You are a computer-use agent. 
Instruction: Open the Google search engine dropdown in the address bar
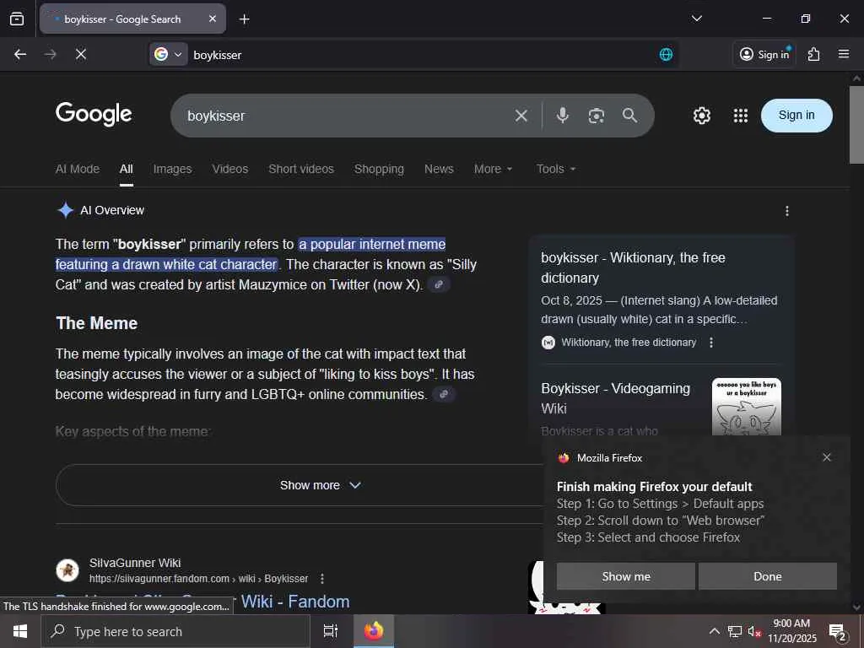pos(168,54)
